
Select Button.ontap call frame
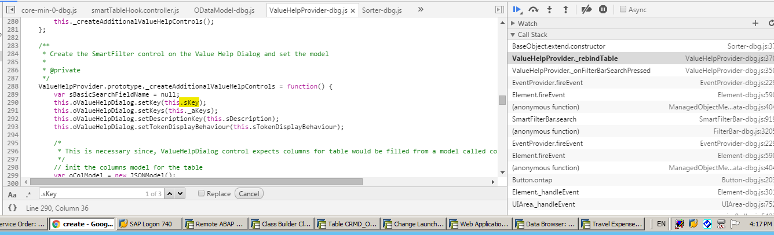(x=641, y=179)
